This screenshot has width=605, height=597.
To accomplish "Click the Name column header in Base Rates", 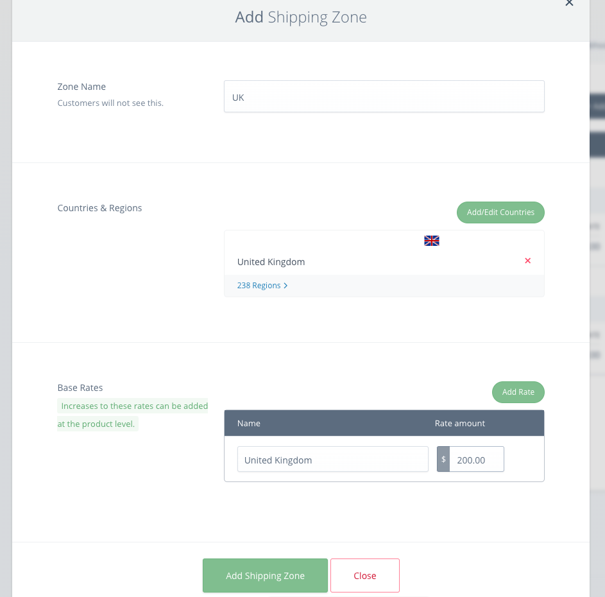I will tap(249, 422).
